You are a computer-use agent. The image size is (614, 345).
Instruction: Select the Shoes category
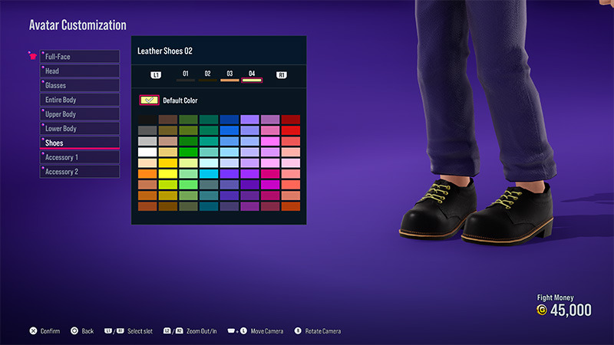pos(80,143)
